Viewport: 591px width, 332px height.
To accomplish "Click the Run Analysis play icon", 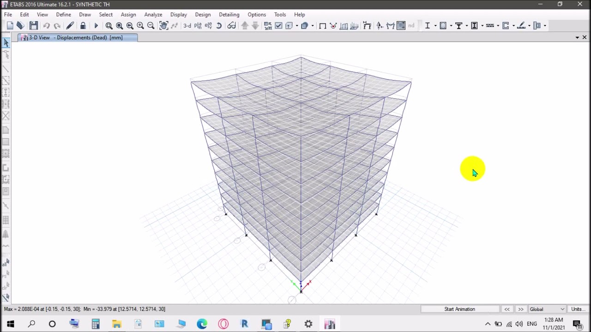I will (x=96, y=26).
